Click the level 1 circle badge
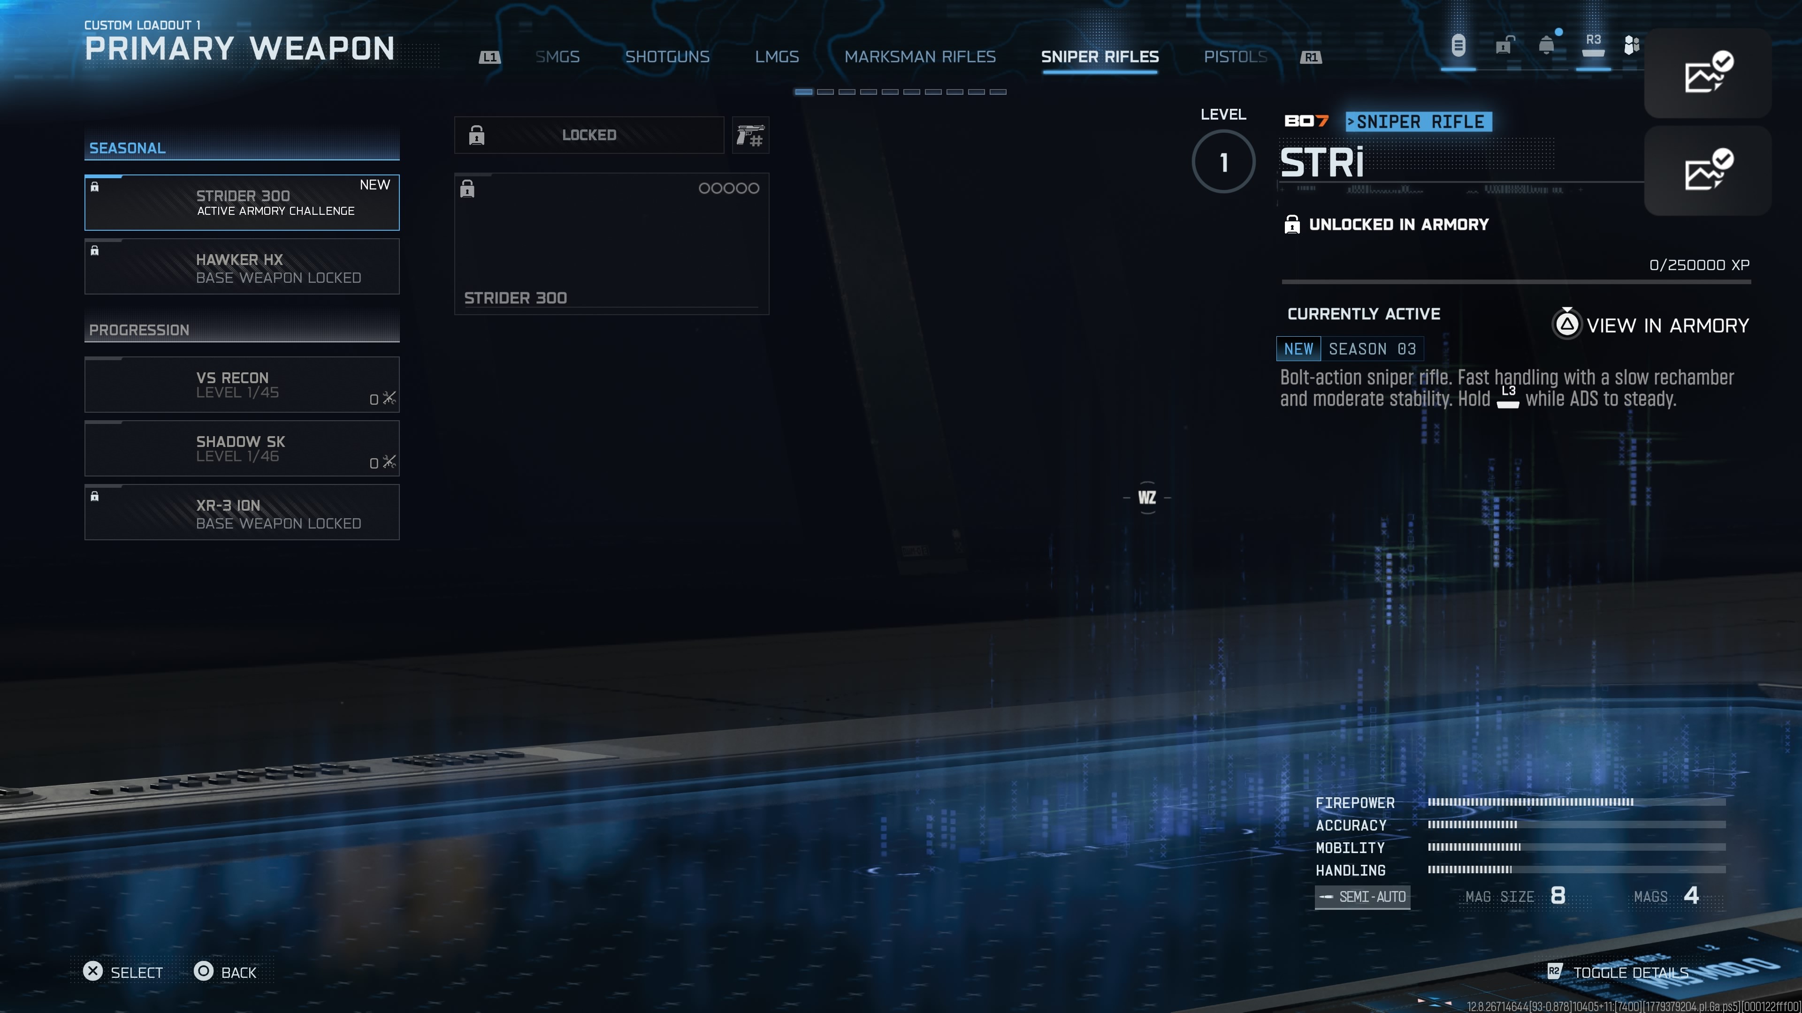 [x=1223, y=161]
